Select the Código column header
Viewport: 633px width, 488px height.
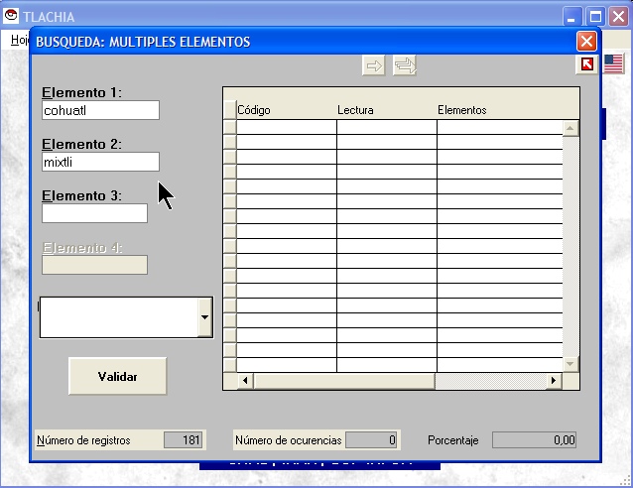(286, 110)
